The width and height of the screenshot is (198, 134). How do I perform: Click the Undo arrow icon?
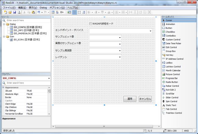(x=39, y=12)
